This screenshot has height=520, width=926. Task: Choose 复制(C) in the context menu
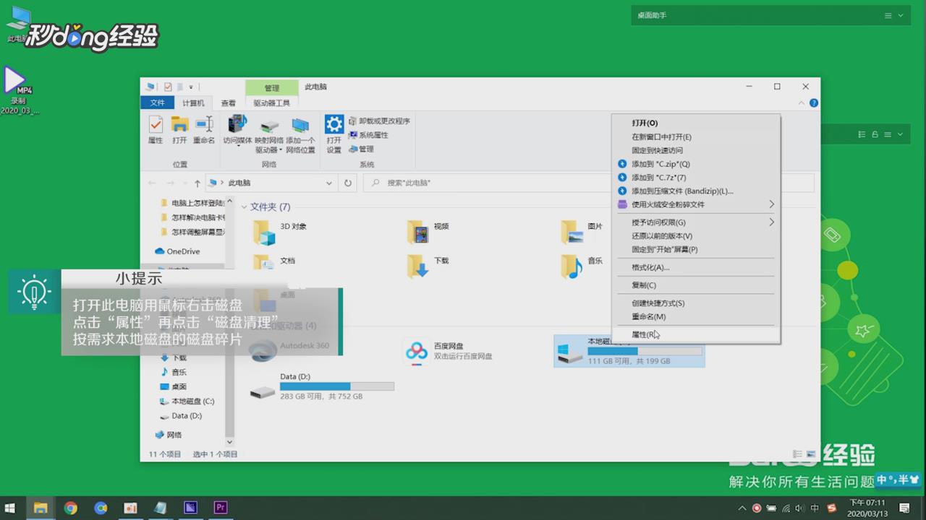696,285
